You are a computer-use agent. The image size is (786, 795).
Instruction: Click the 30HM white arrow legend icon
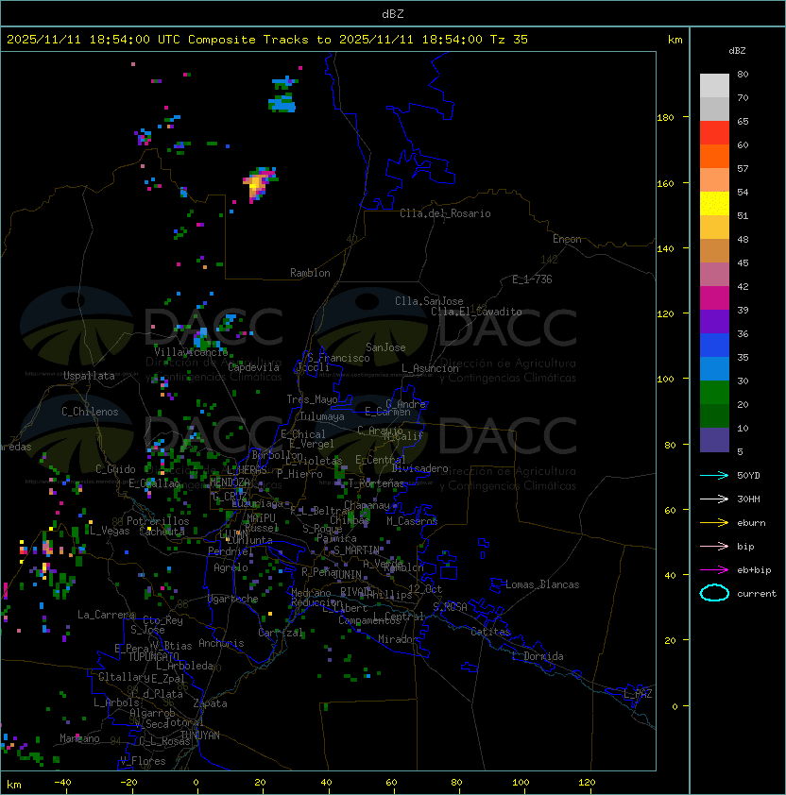tap(714, 499)
